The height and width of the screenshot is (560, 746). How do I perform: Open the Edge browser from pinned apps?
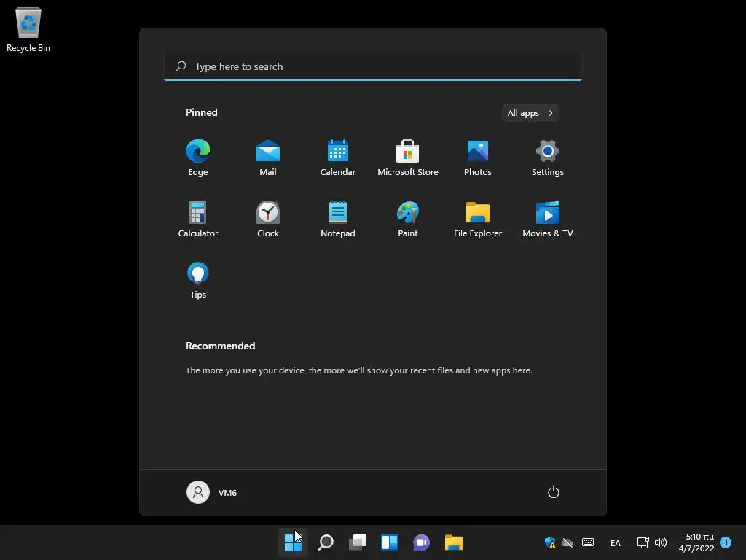(198, 157)
